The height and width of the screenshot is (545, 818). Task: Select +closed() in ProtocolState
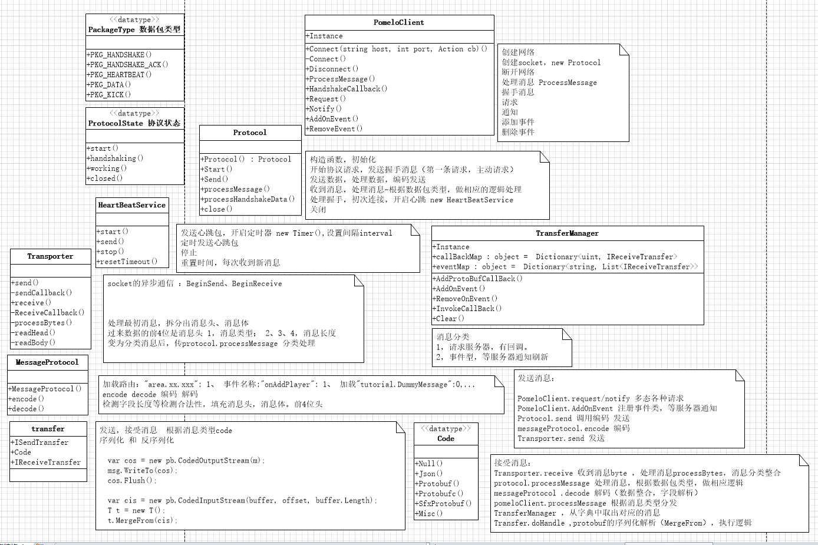105,179
